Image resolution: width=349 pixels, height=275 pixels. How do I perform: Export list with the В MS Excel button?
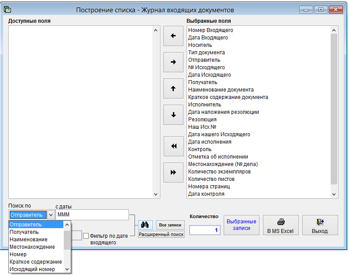tap(281, 225)
